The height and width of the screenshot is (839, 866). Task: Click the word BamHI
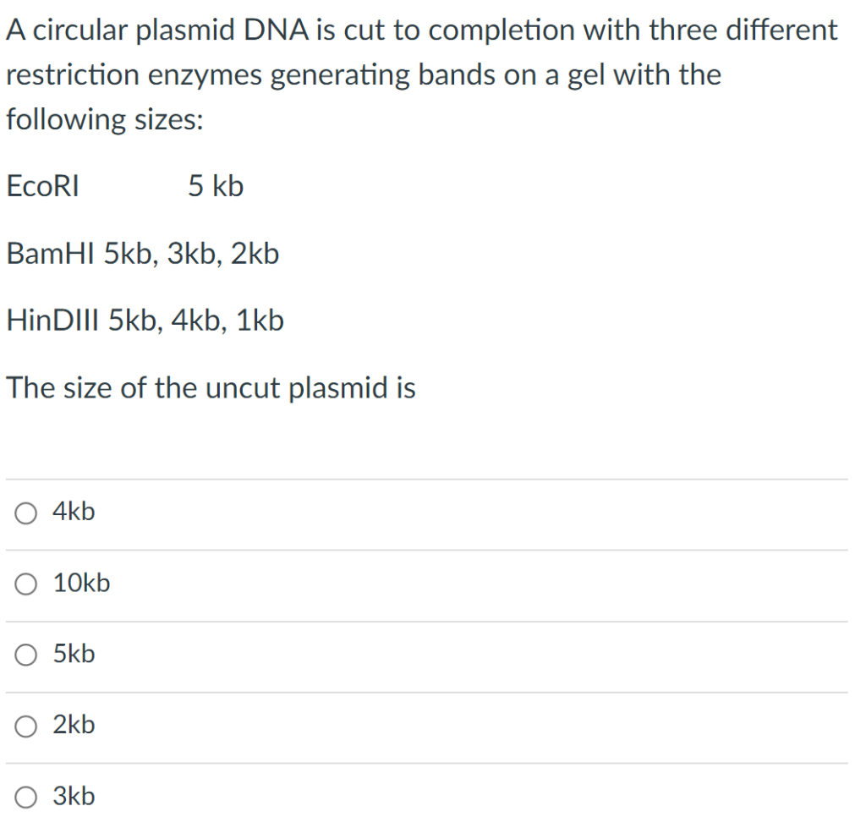[x=51, y=253]
